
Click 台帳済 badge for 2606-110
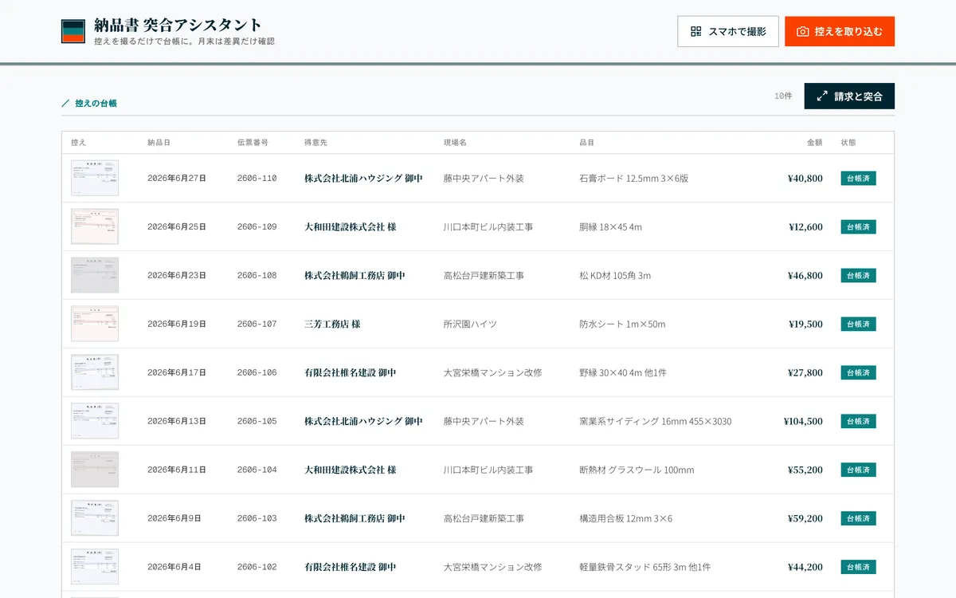(x=858, y=178)
